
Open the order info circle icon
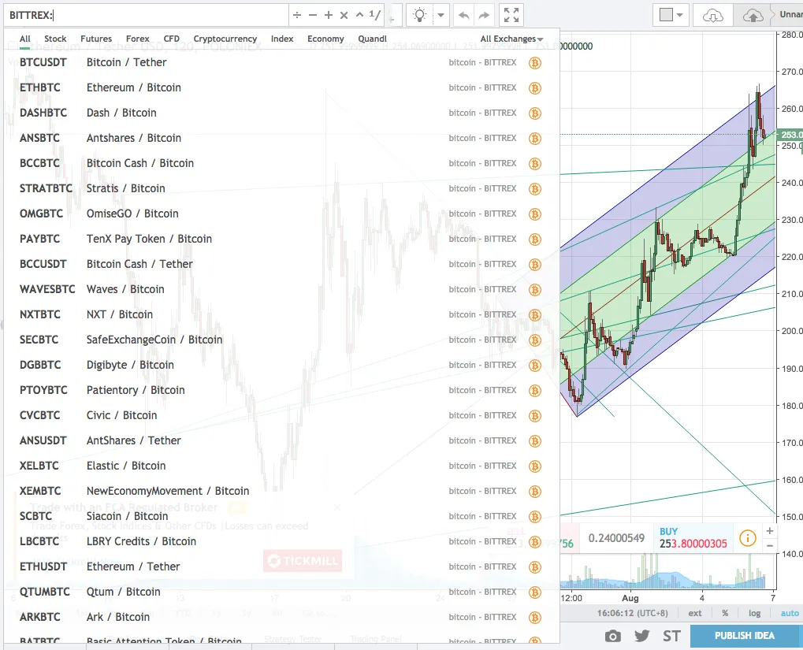coord(748,538)
